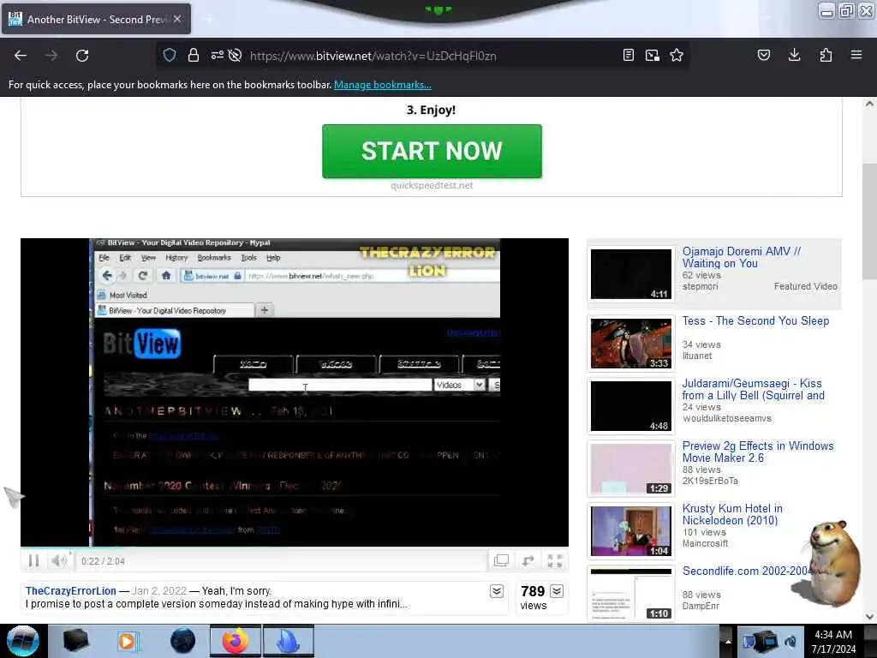This screenshot has width=877, height=658.
Task: Reload the current BitView page
Action: click(82, 56)
